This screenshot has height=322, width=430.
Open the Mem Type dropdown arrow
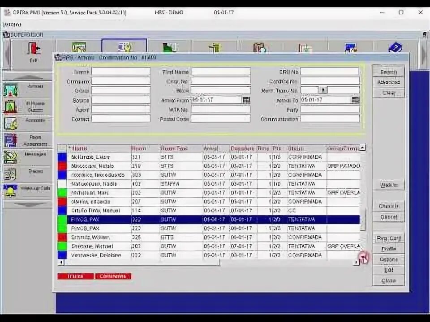(x=323, y=90)
